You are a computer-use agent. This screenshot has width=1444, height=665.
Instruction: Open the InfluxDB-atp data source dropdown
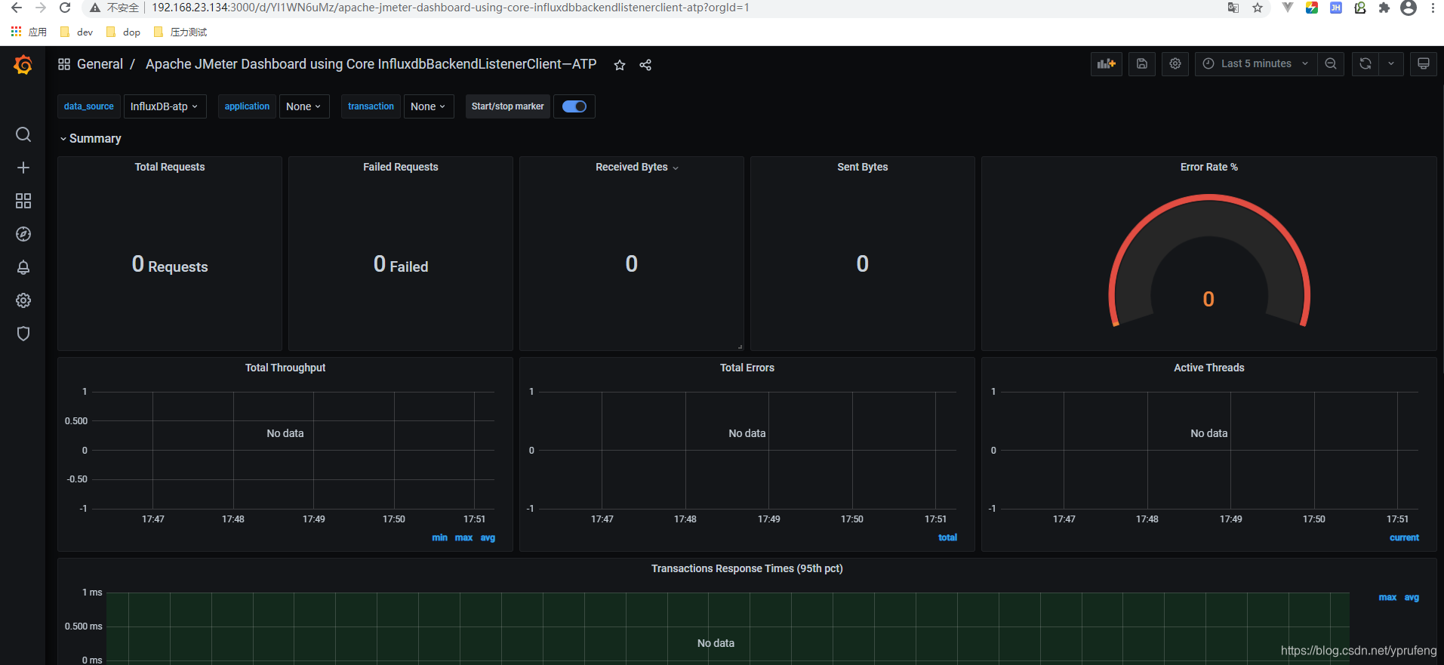[x=165, y=106]
